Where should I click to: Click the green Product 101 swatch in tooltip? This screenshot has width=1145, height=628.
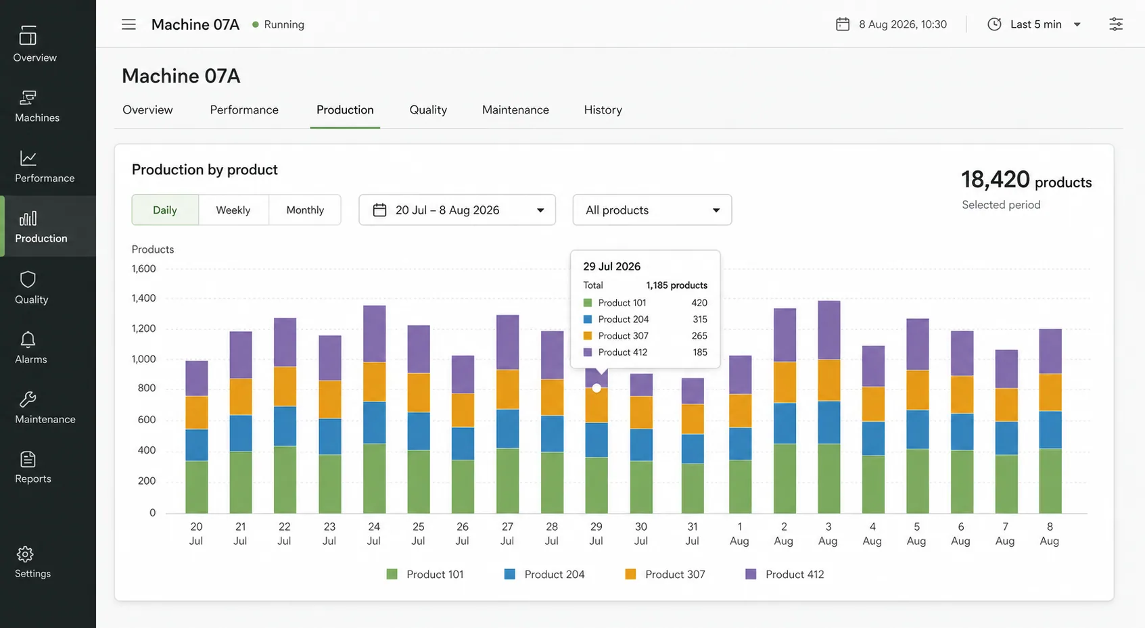pos(588,303)
